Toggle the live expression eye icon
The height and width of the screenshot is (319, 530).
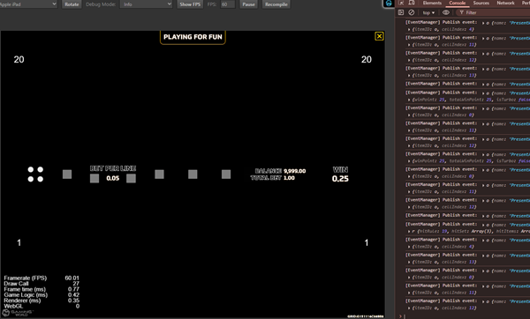(x=446, y=12)
